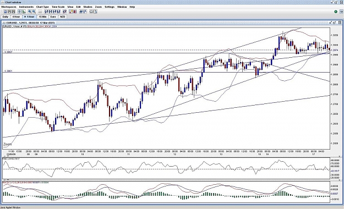Click the 1.3050 price axis label
This screenshot has height=209, width=344.
pyautogui.click(x=334, y=35)
